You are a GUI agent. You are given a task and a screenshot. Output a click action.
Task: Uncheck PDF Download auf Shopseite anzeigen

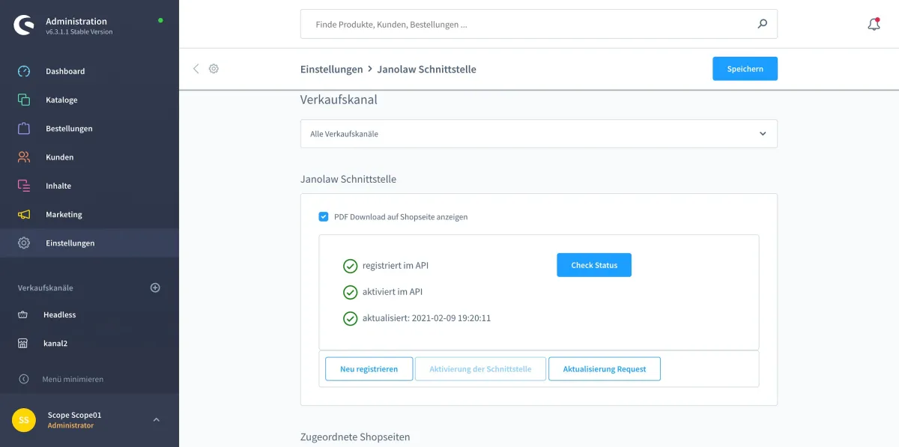(324, 216)
